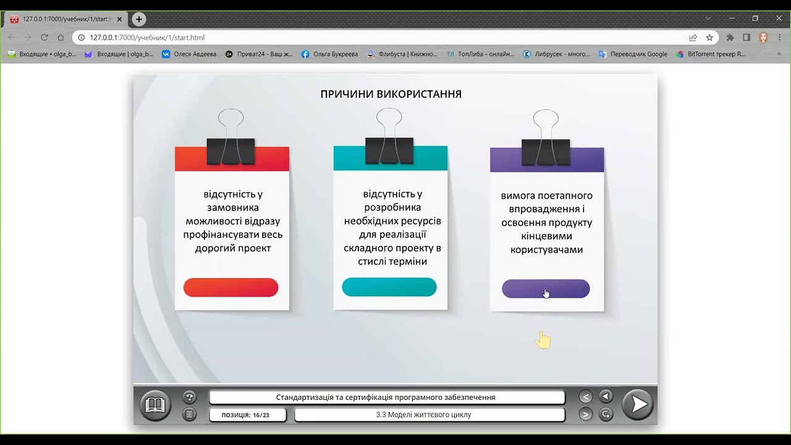Select the card about 'відсутність у замовника'
This screenshot has height=445, width=791.
232,229
